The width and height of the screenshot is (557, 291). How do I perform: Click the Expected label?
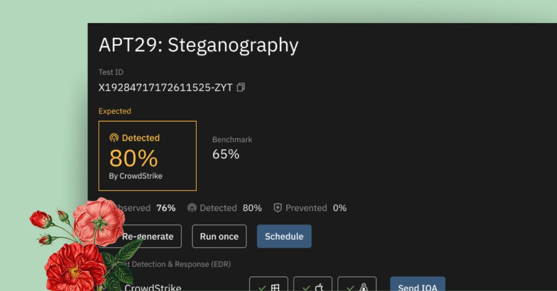[x=115, y=111]
